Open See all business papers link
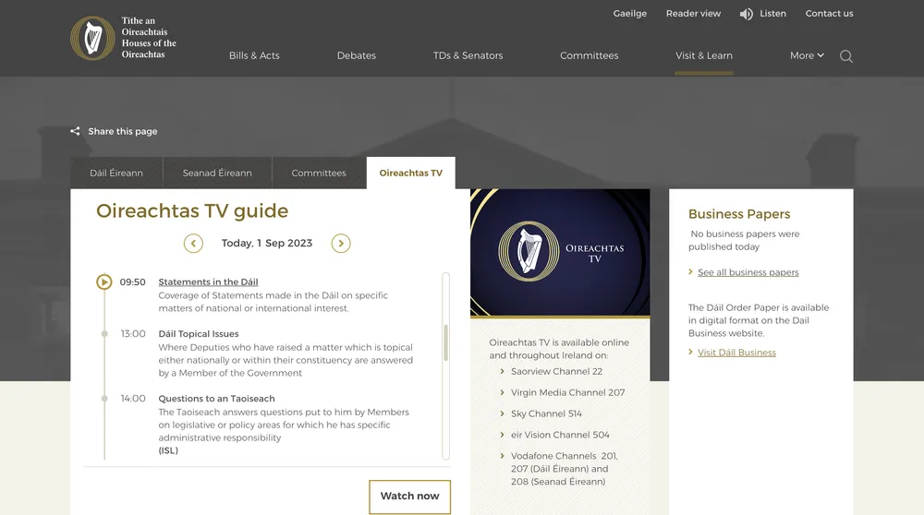Viewport: 924px width, 515px height. 748,272
